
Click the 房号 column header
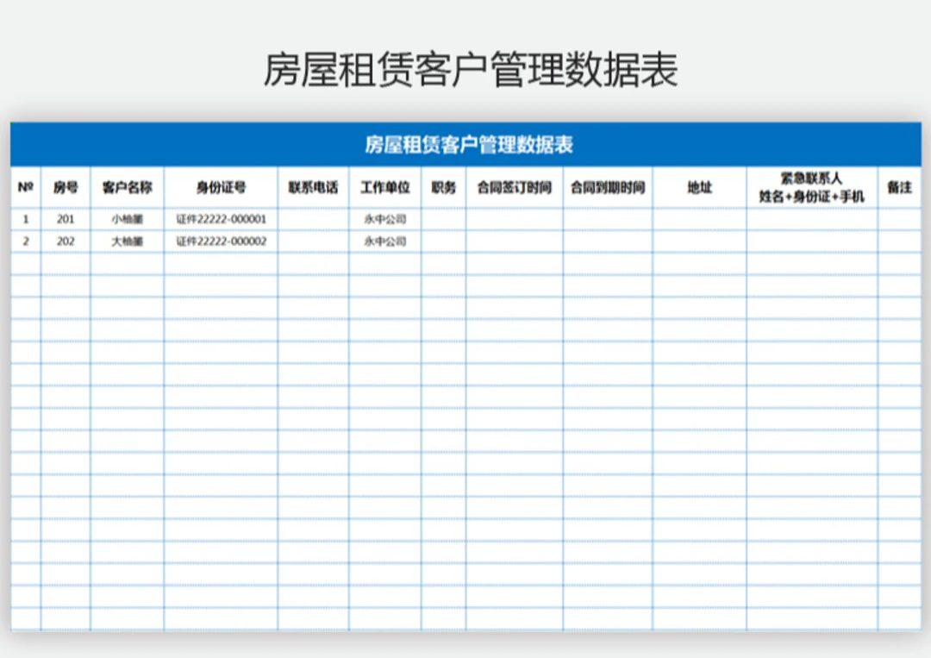tap(66, 187)
